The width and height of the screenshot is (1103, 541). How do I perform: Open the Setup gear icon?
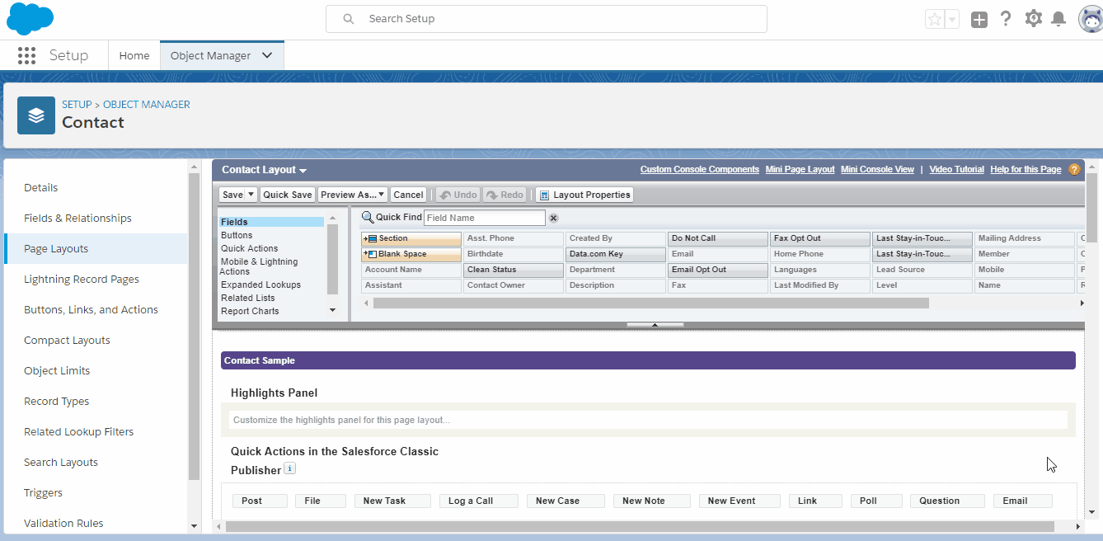(1033, 19)
